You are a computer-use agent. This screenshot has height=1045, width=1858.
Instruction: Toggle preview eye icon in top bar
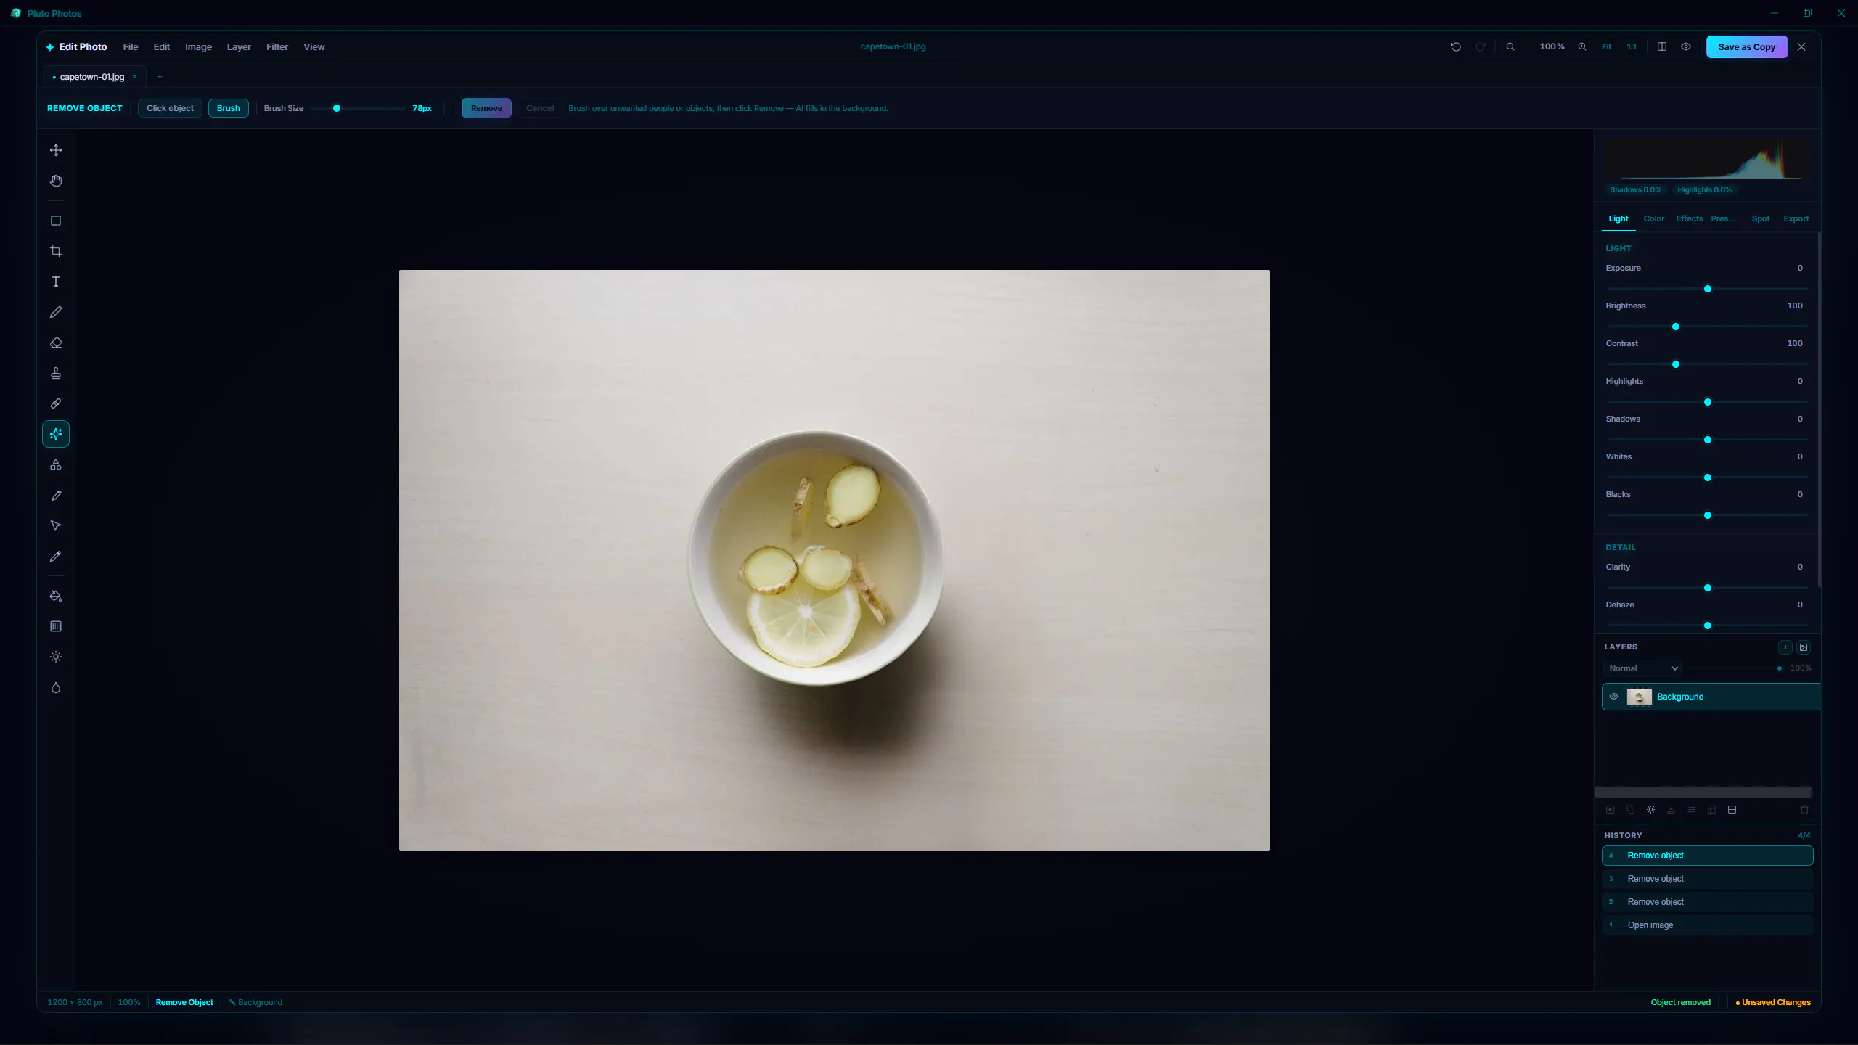coord(1686,46)
